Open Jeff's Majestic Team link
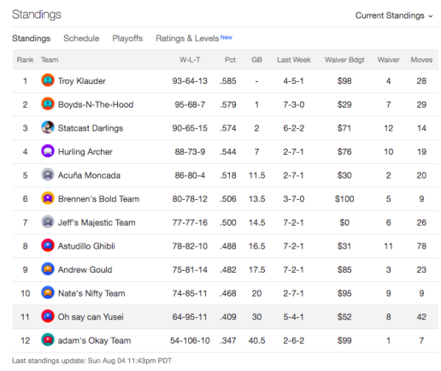Image resolution: width=441 pixels, height=371 pixels. click(97, 222)
